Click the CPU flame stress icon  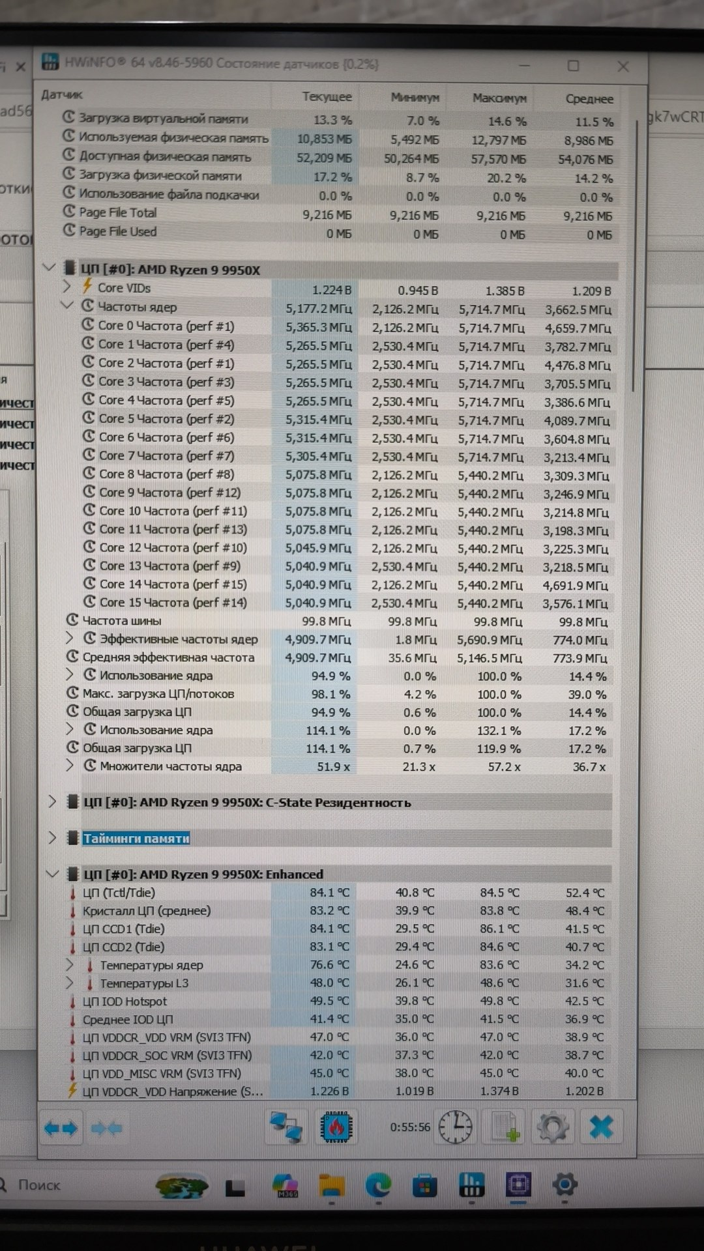[x=337, y=1127]
